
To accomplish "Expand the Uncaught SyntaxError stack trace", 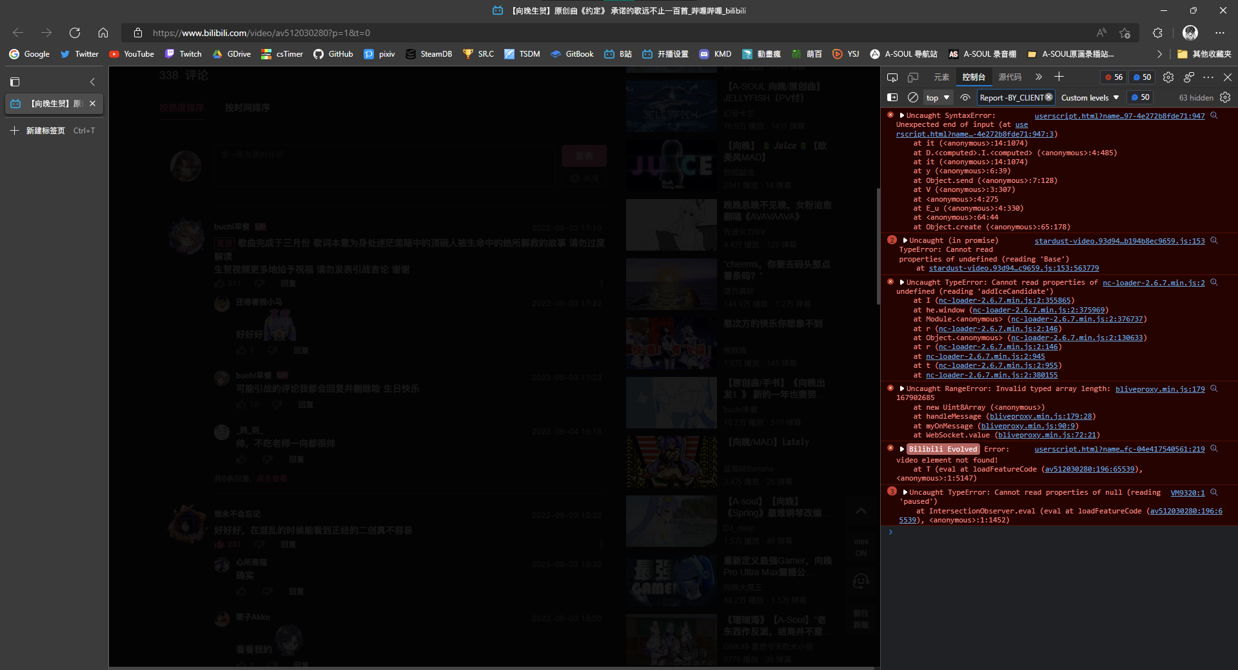I will [x=901, y=115].
